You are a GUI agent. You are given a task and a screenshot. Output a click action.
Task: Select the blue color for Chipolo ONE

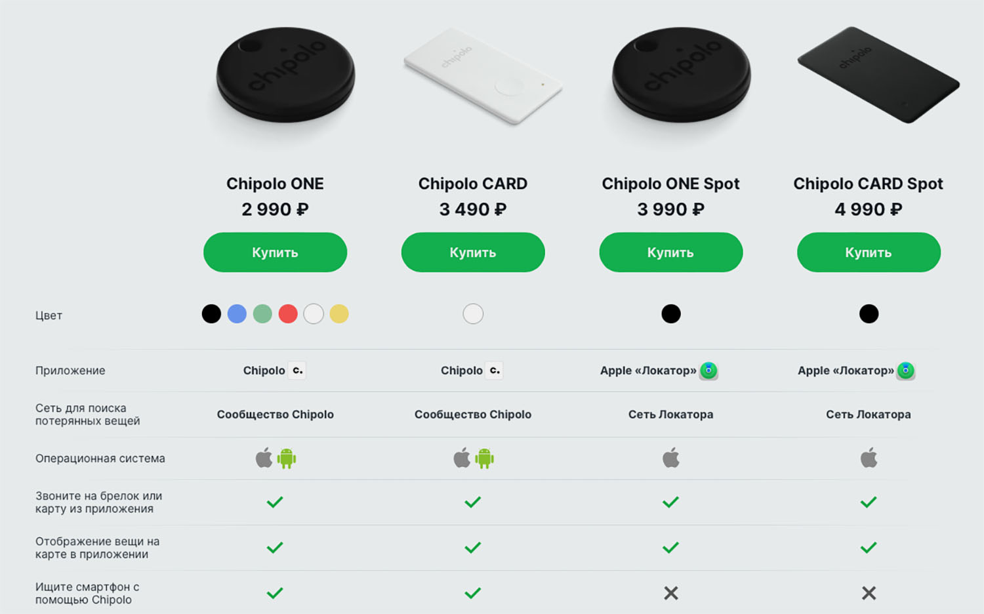coord(237,314)
